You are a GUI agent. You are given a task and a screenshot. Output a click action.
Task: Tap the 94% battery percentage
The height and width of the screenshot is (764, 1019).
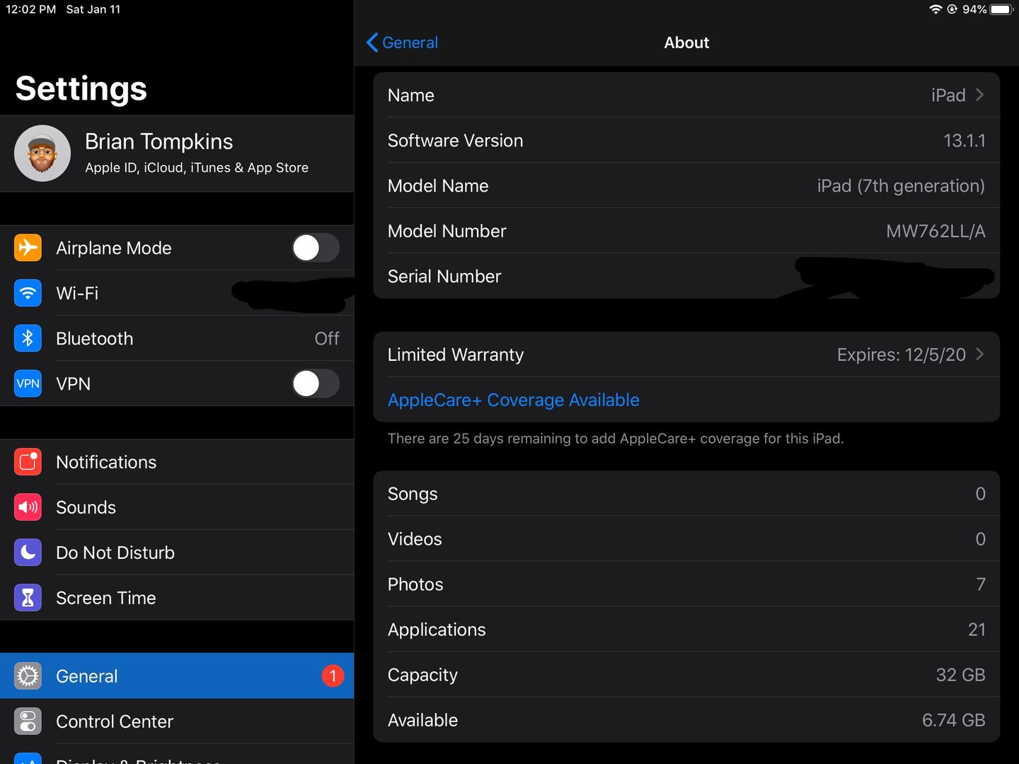974,9
